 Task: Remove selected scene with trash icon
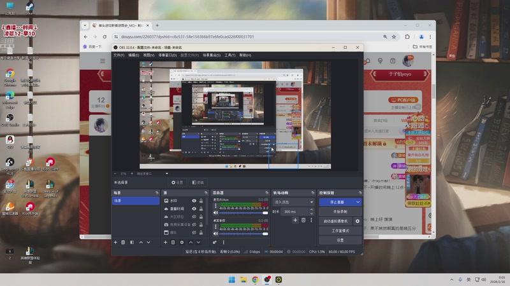[x=123, y=242]
